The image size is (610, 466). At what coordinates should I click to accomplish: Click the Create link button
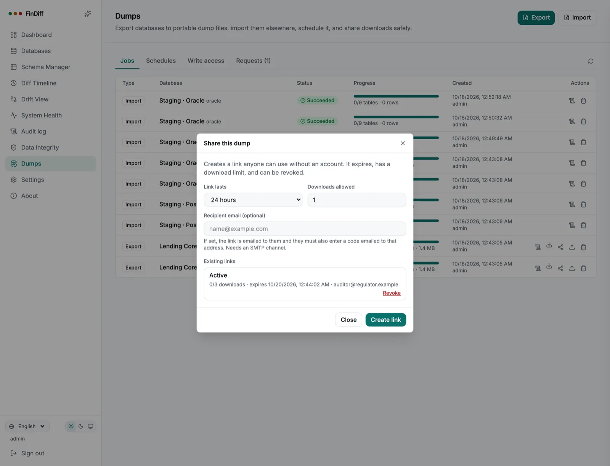385,320
